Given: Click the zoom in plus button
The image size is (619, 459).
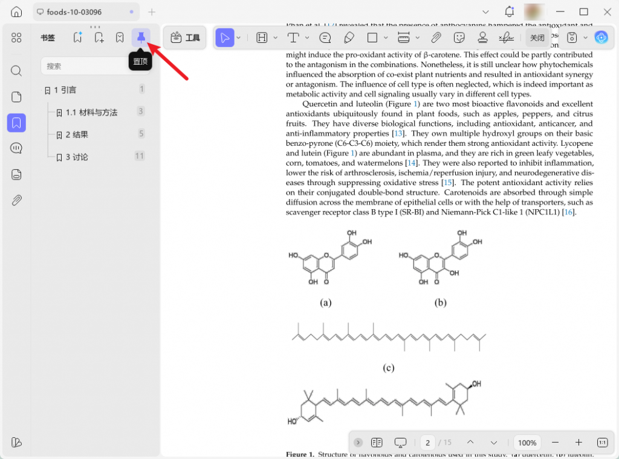Looking at the screenshot, I should click(578, 443).
